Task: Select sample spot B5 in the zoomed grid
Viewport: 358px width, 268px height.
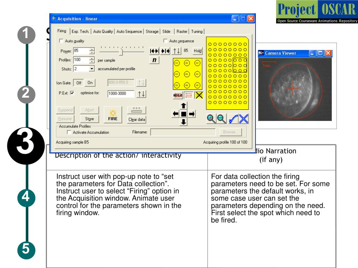Action: click(x=187, y=74)
